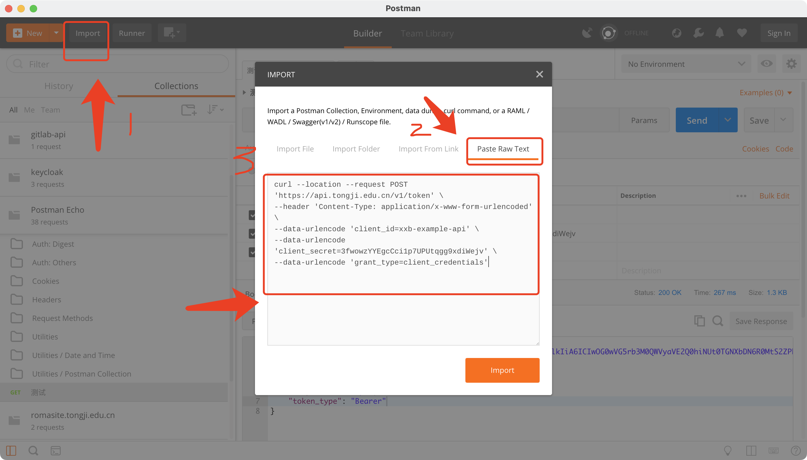Click the environment quick look eye icon

[x=766, y=64]
